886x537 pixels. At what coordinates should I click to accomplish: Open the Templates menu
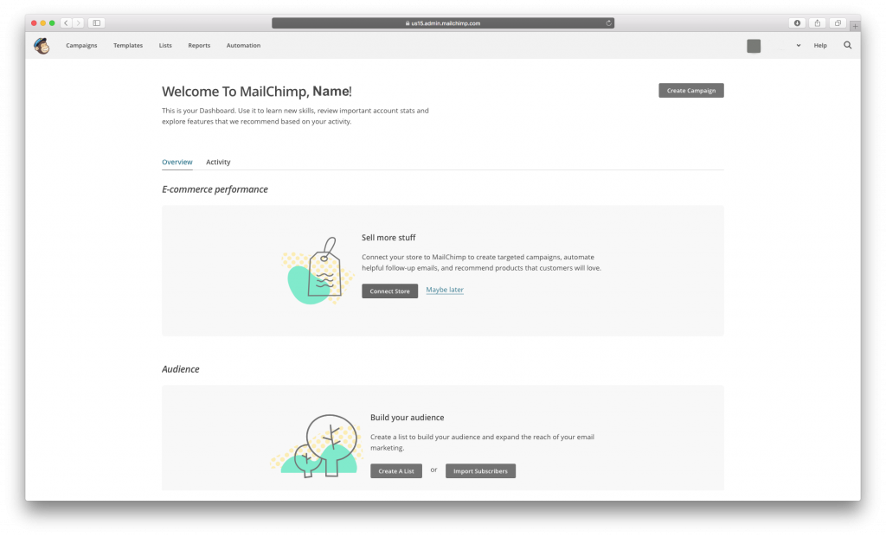click(128, 45)
